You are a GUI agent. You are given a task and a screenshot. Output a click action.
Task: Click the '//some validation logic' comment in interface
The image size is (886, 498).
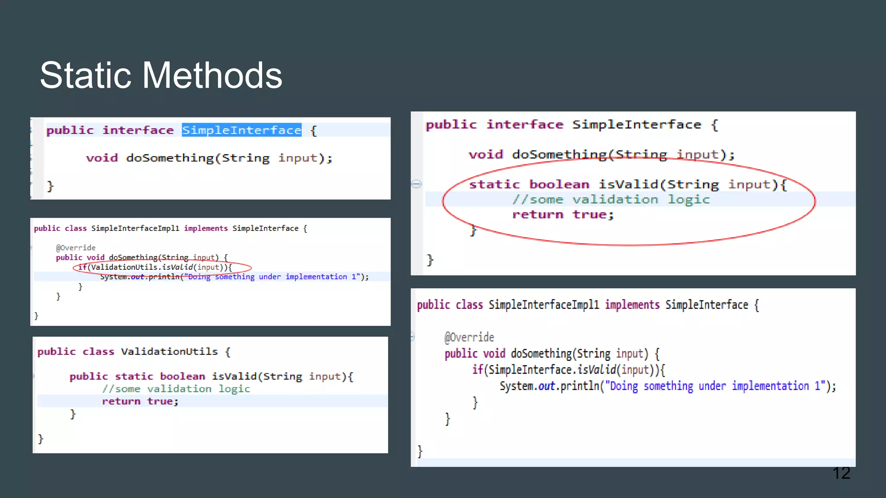(x=611, y=200)
